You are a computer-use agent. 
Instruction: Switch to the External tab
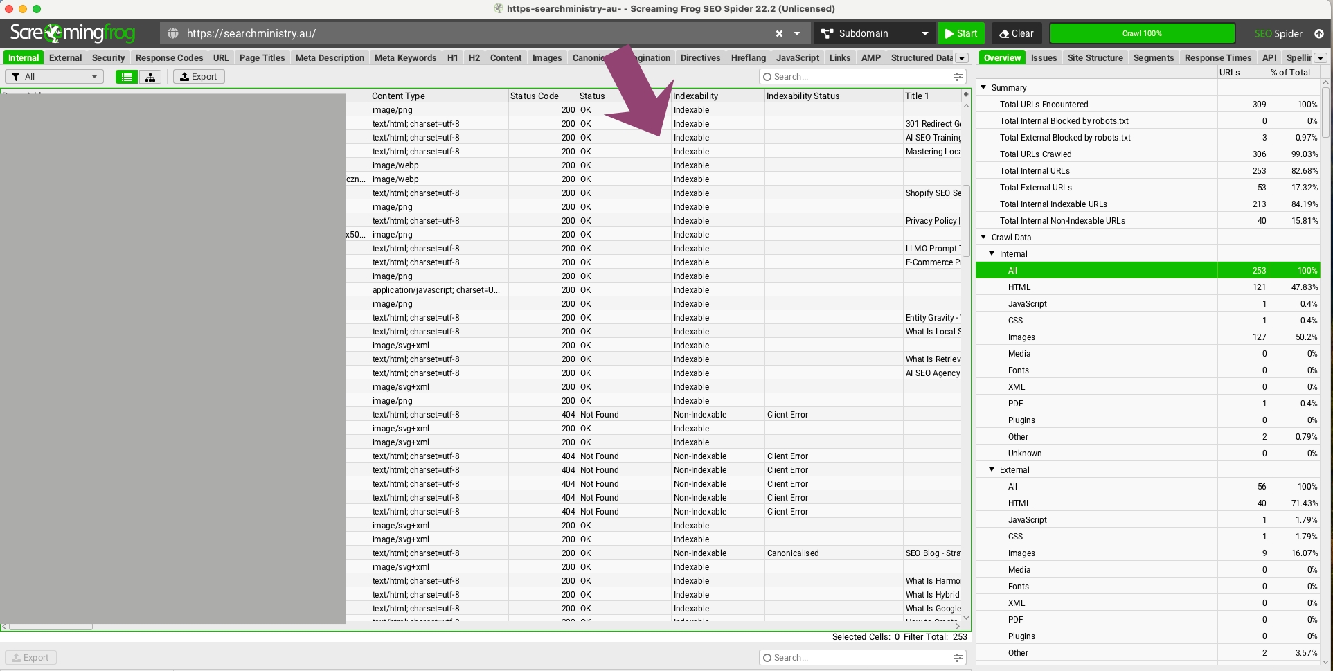[x=65, y=57]
